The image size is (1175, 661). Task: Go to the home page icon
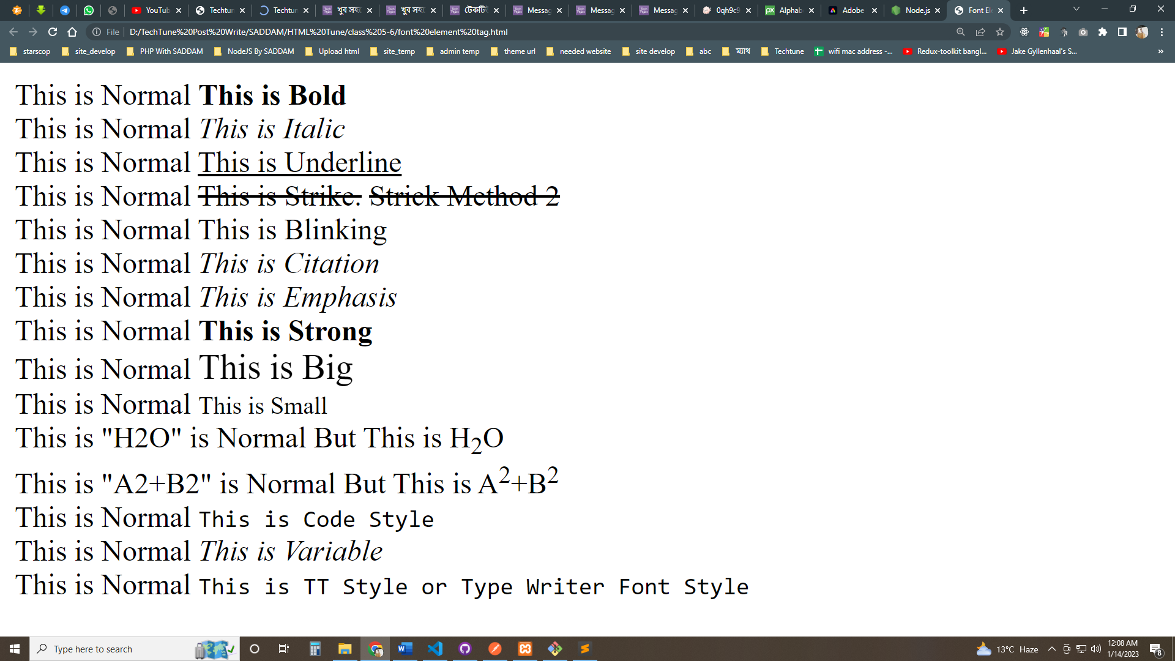72,32
